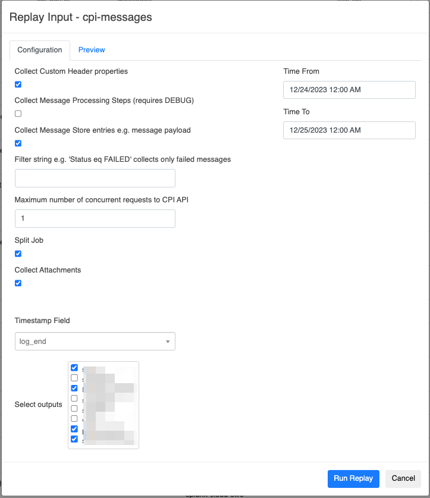This screenshot has width=430, height=498.
Task: Select the Configuration tab
Action: click(x=40, y=50)
